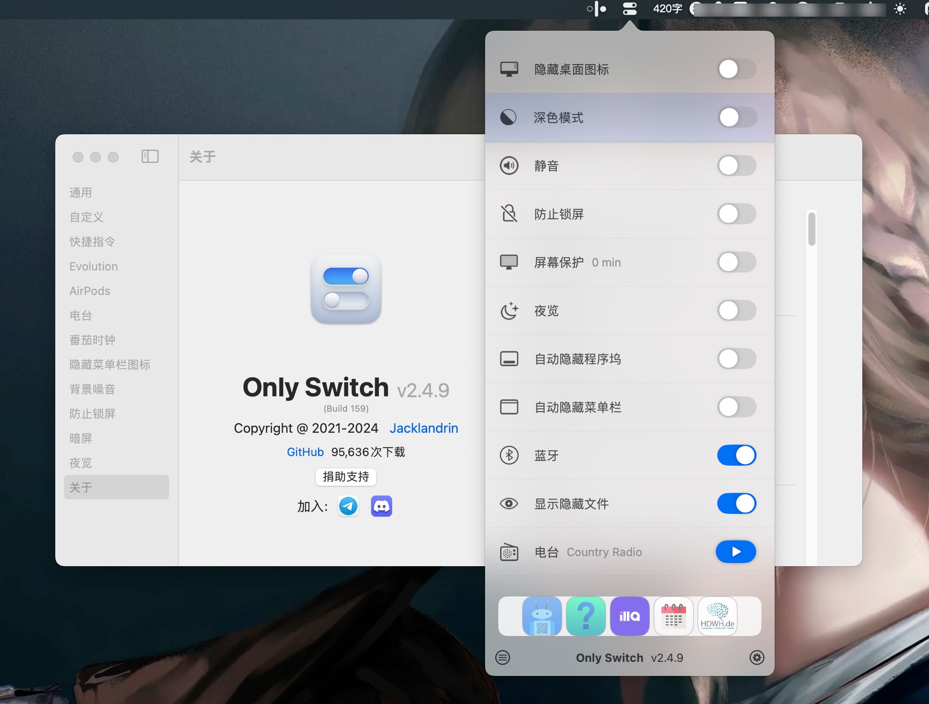The height and width of the screenshot is (704, 929).
Task: Click the sun icon in menu bar
Action: (900, 9)
